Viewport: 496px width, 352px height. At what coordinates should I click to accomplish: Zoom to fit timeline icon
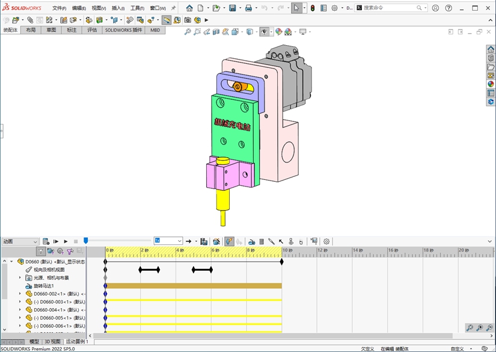point(470,328)
